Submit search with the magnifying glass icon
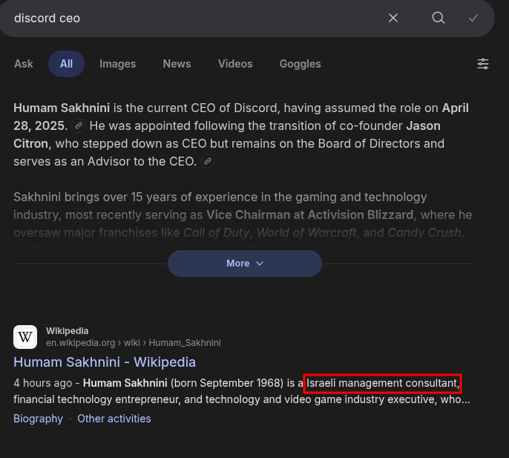Image resolution: width=509 pixels, height=458 pixels. click(x=439, y=18)
